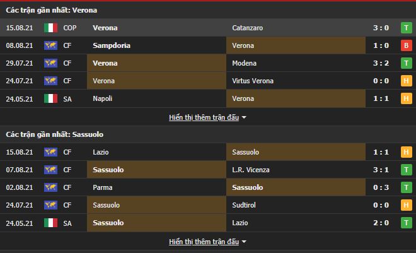Click club friendly icon on Sampdoria vs Verona row
The height and width of the screenshot is (253, 416).
point(50,45)
